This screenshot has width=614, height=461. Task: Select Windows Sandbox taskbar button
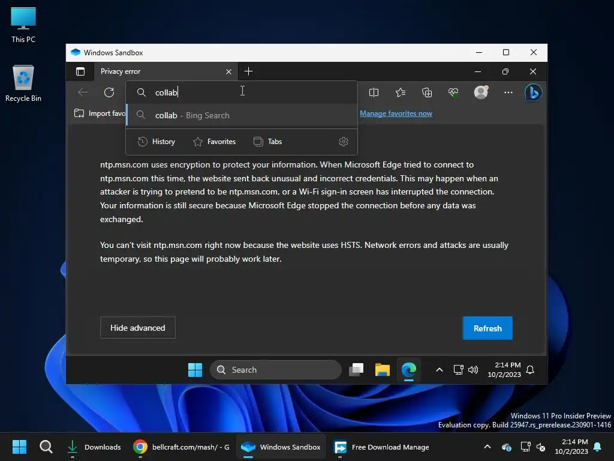pyautogui.click(x=281, y=447)
